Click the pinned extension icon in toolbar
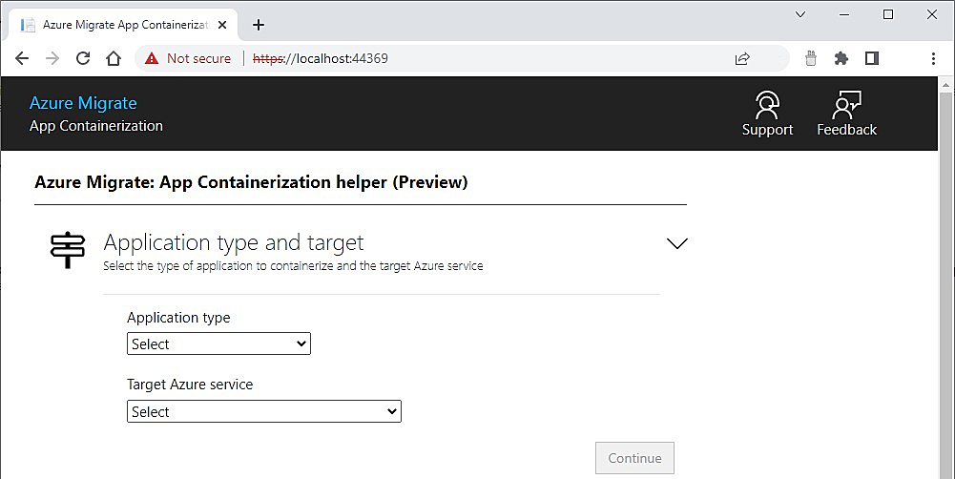The height and width of the screenshot is (479, 955). click(811, 58)
